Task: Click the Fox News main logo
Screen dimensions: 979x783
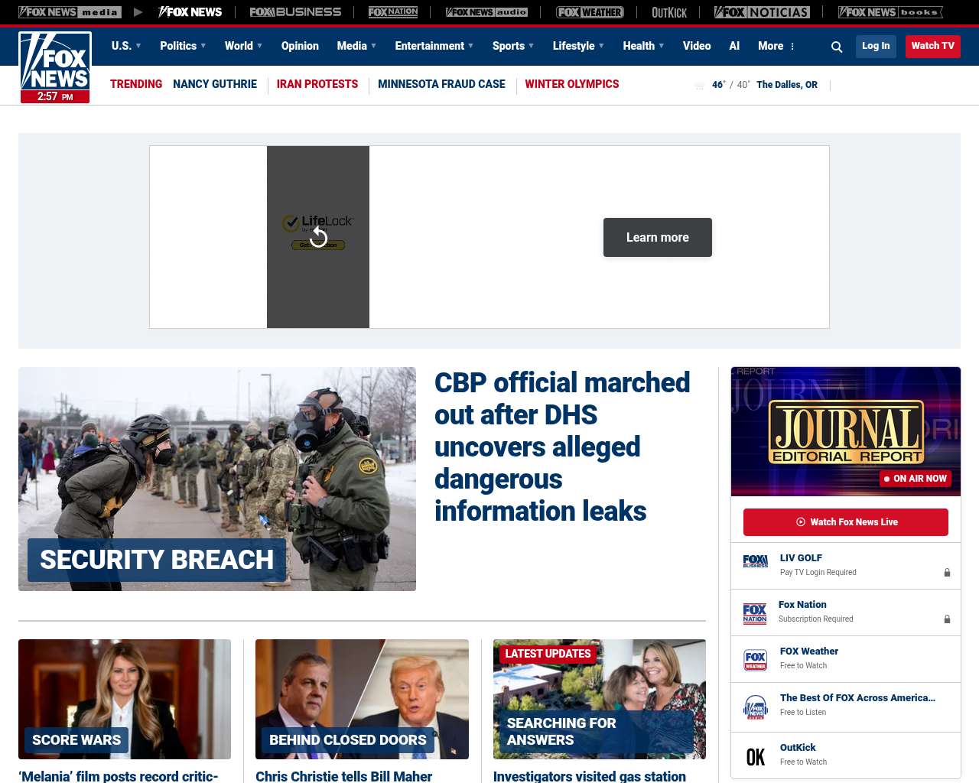Action: [x=55, y=67]
